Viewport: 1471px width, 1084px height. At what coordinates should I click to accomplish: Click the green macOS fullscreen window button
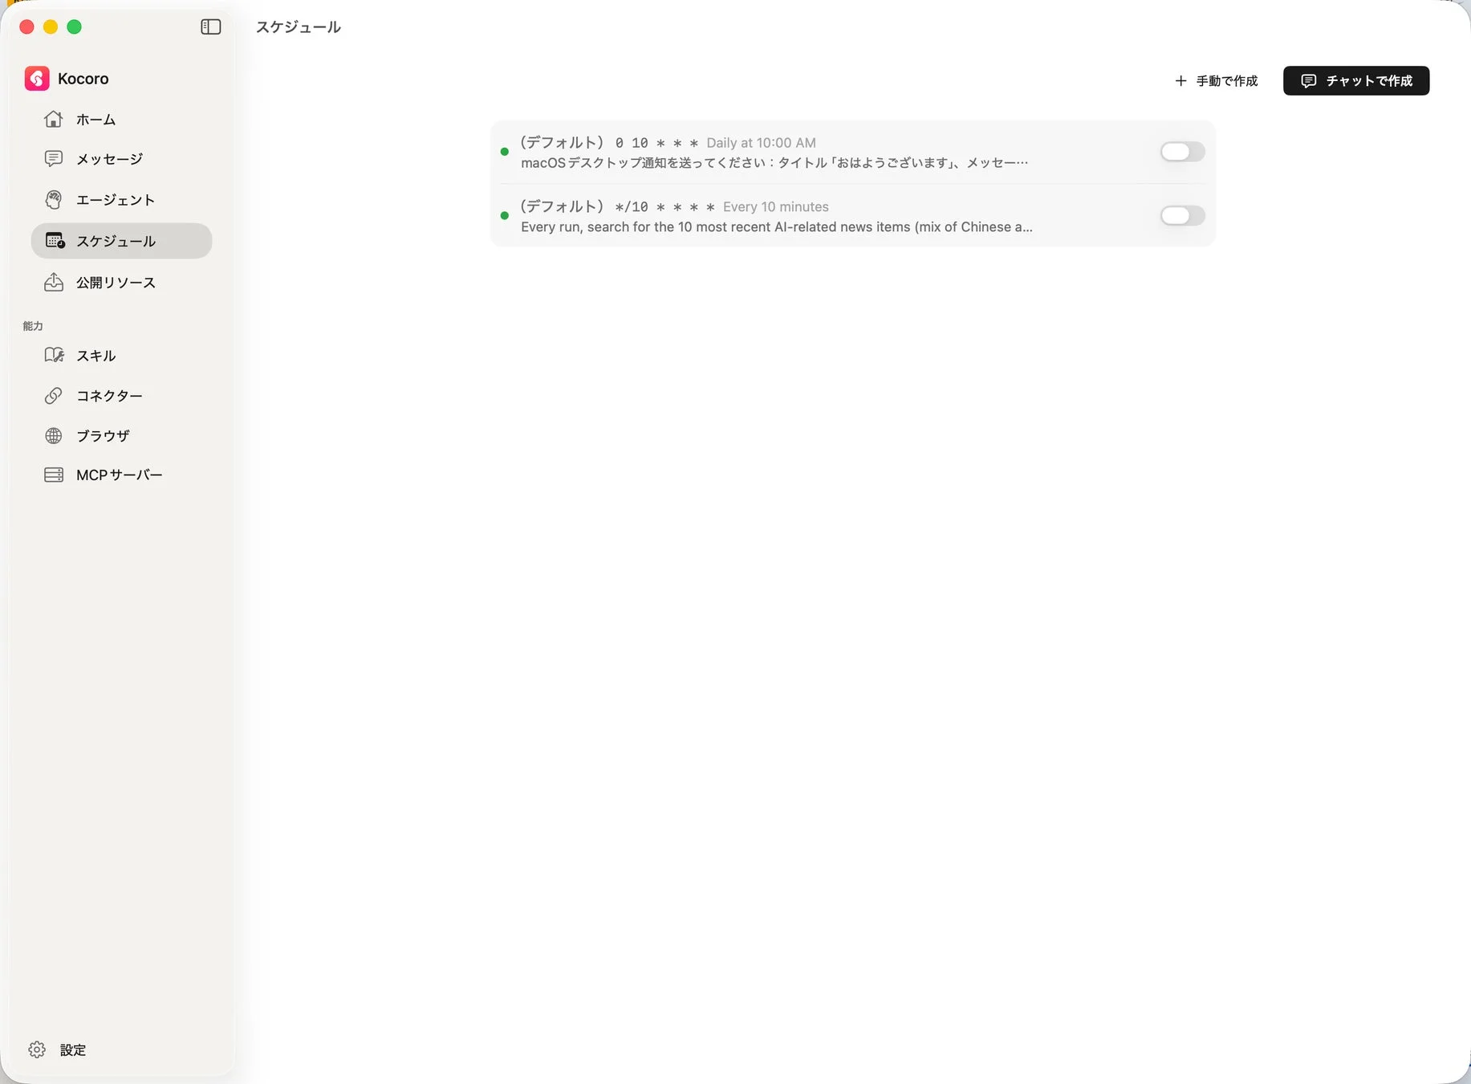tap(74, 26)
